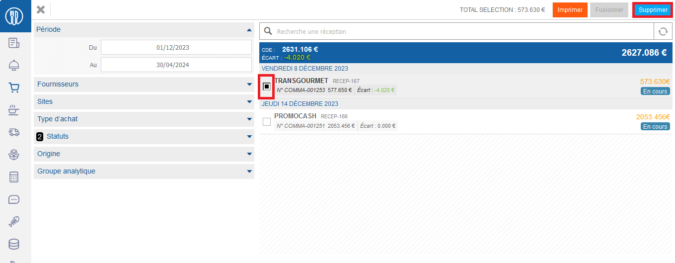Click the JEUDI 14 DÉCEMBRE 2023 header

pos(300,104)
